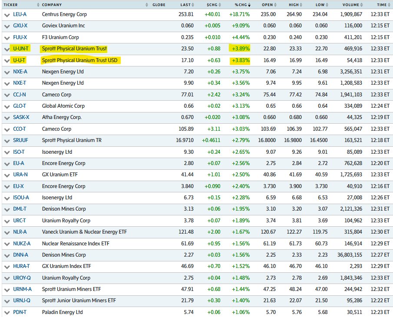Screen dimensions: 393x317
Task: Select the +0.4611 dollar change value
Action: tap(211, 140)
